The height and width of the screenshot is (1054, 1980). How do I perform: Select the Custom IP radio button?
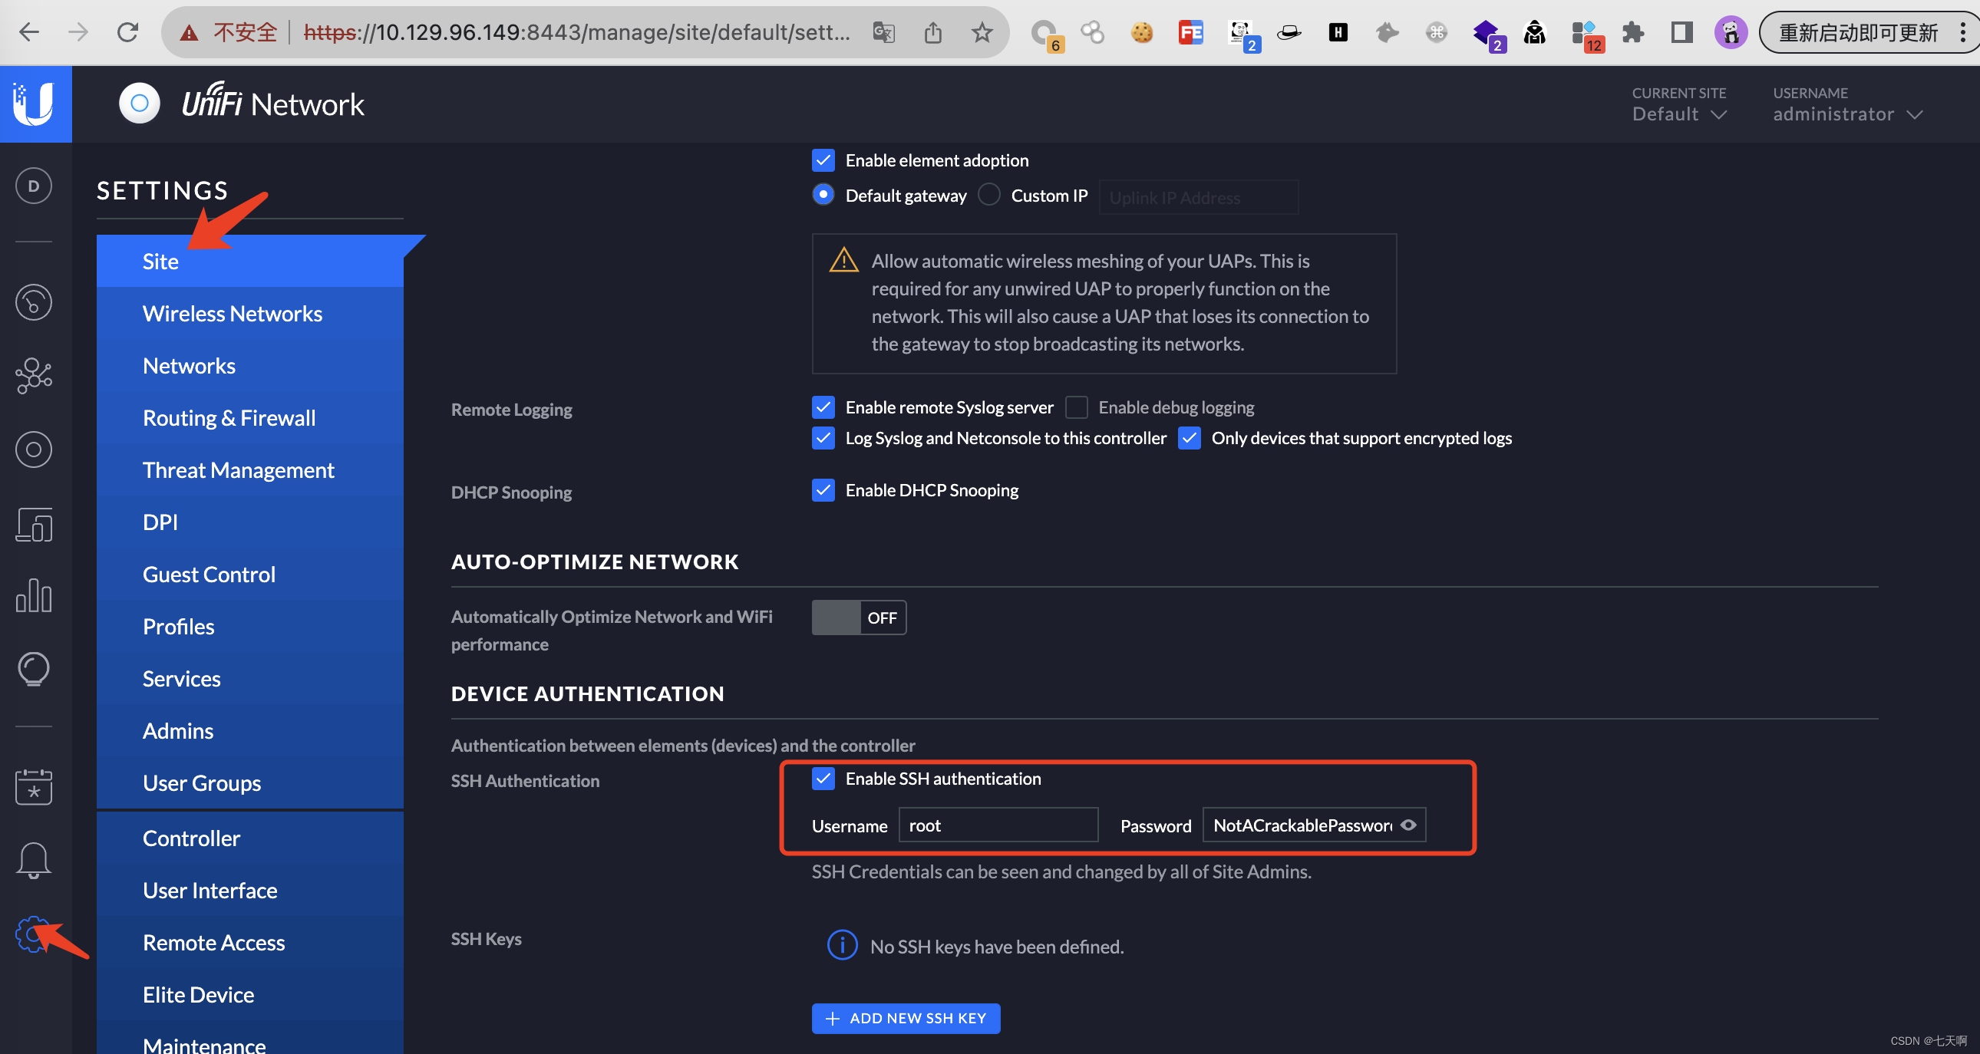989,194
